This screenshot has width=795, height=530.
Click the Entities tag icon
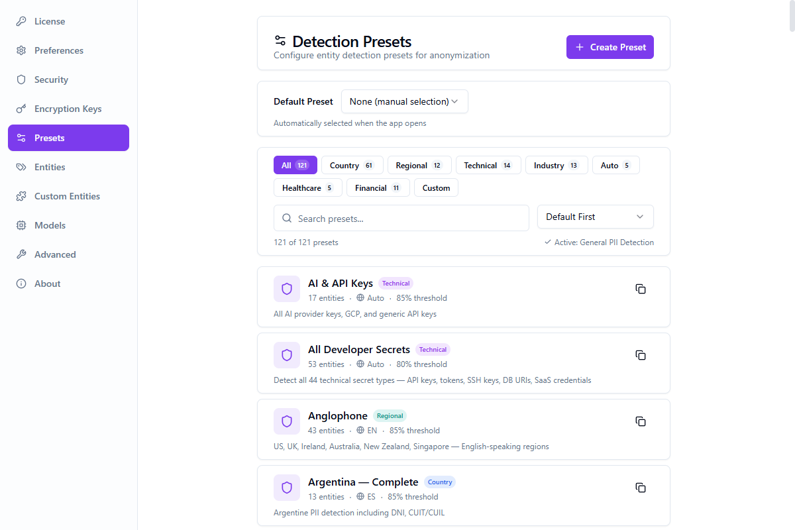pos(21,167)
